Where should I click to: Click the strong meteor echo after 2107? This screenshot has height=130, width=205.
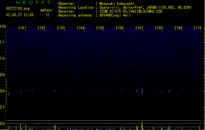pos(142,90)
